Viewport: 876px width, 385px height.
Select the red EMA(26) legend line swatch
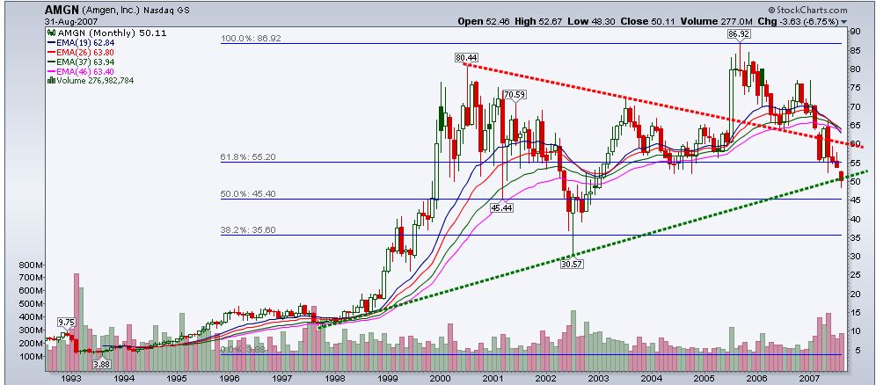(x=51, y=53)
